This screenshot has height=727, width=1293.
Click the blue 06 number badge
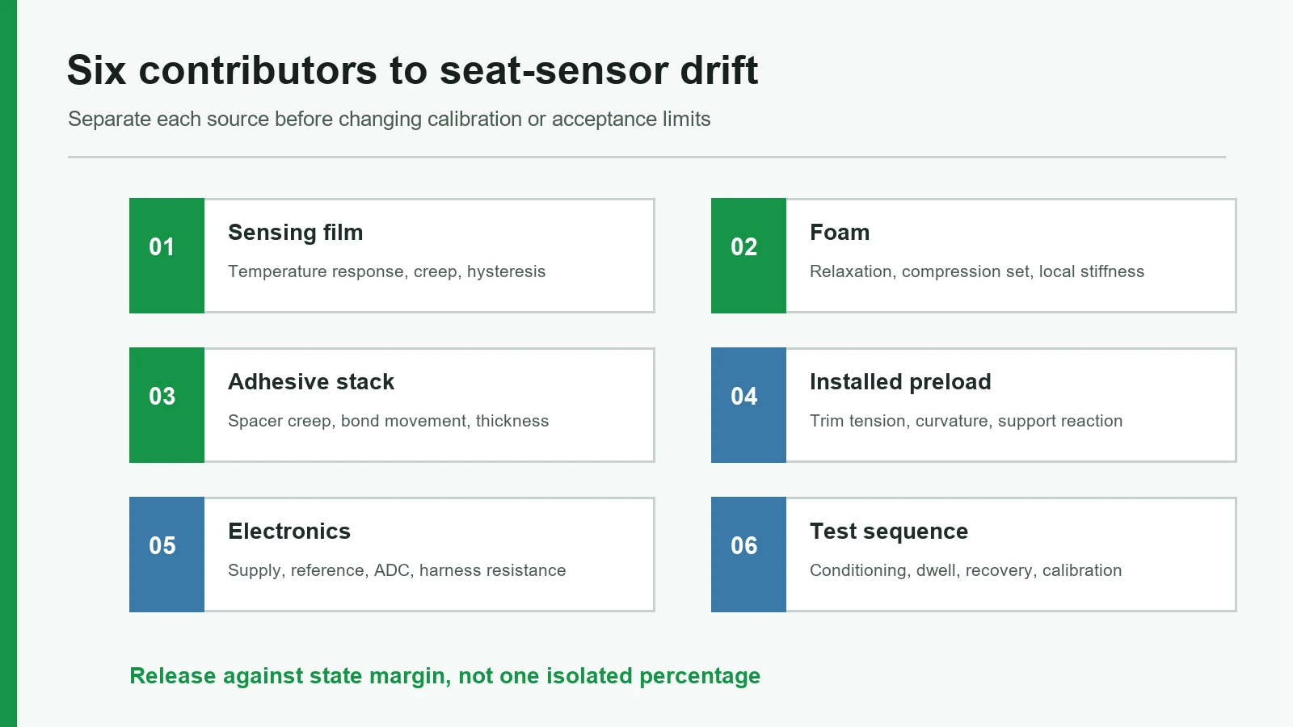748,554
